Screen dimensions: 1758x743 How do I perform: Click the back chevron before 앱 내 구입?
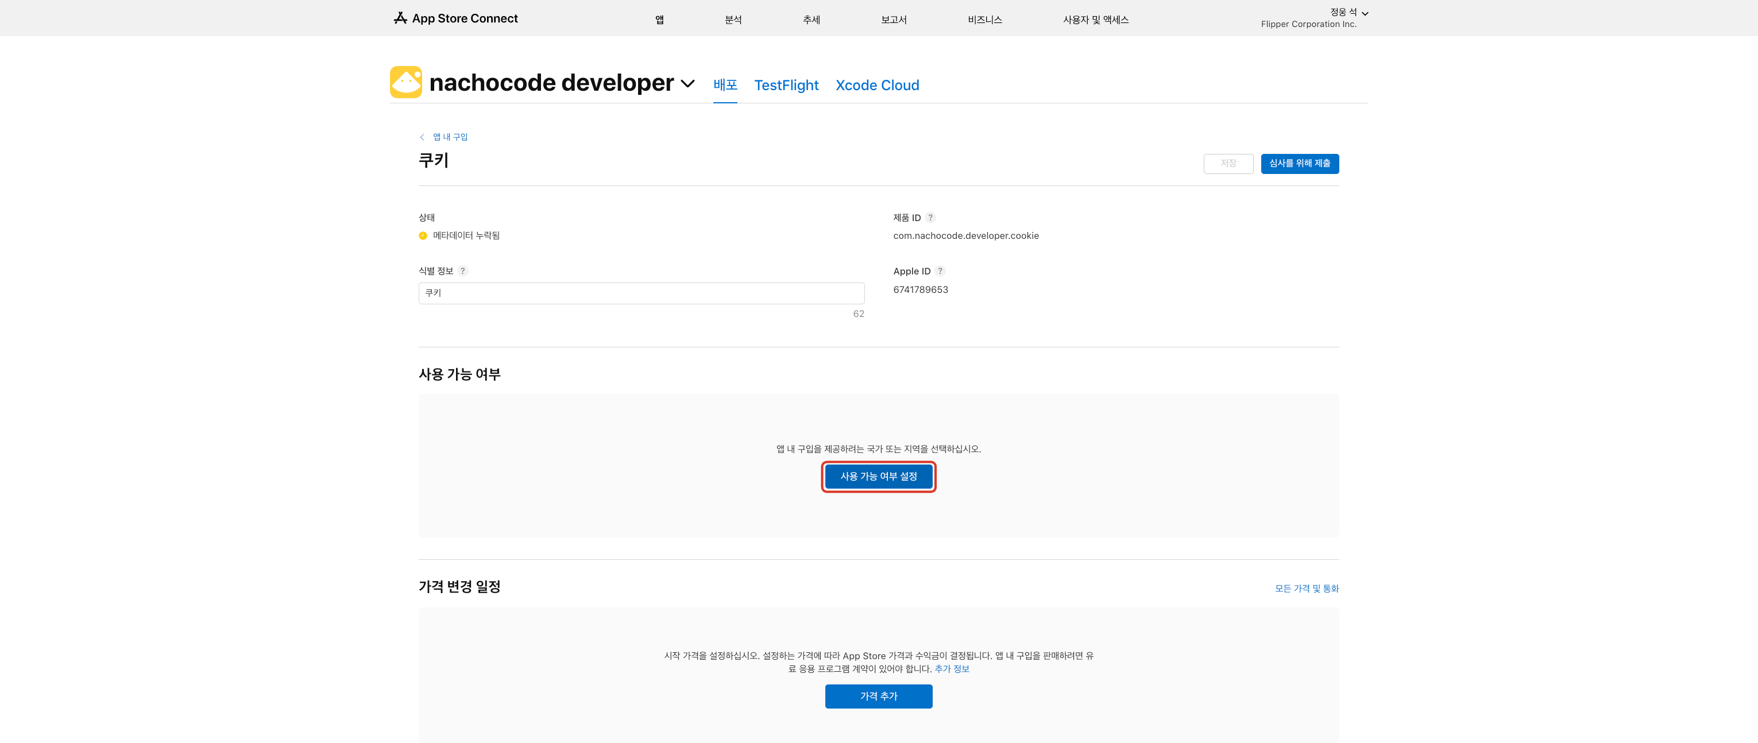(x=422, y=137)
